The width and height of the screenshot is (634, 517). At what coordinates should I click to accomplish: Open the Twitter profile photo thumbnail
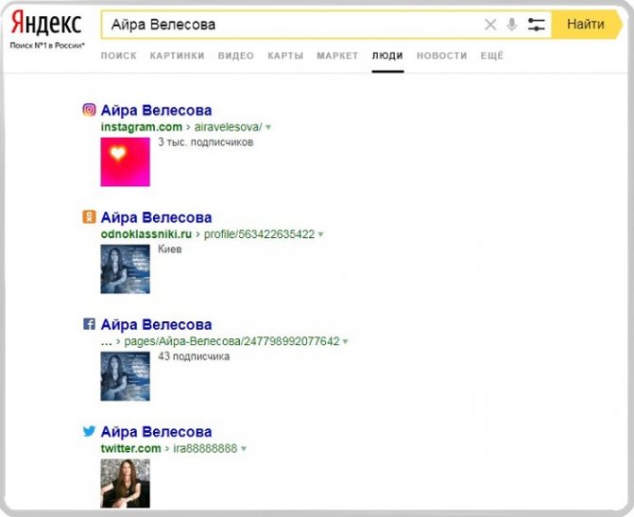pos(125,483)
